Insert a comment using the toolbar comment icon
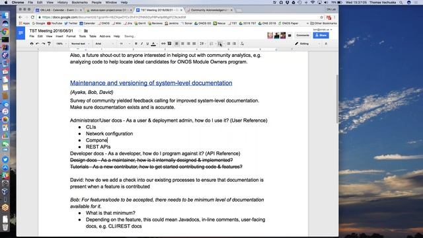The image size is (423, 238). click(169, 44)
